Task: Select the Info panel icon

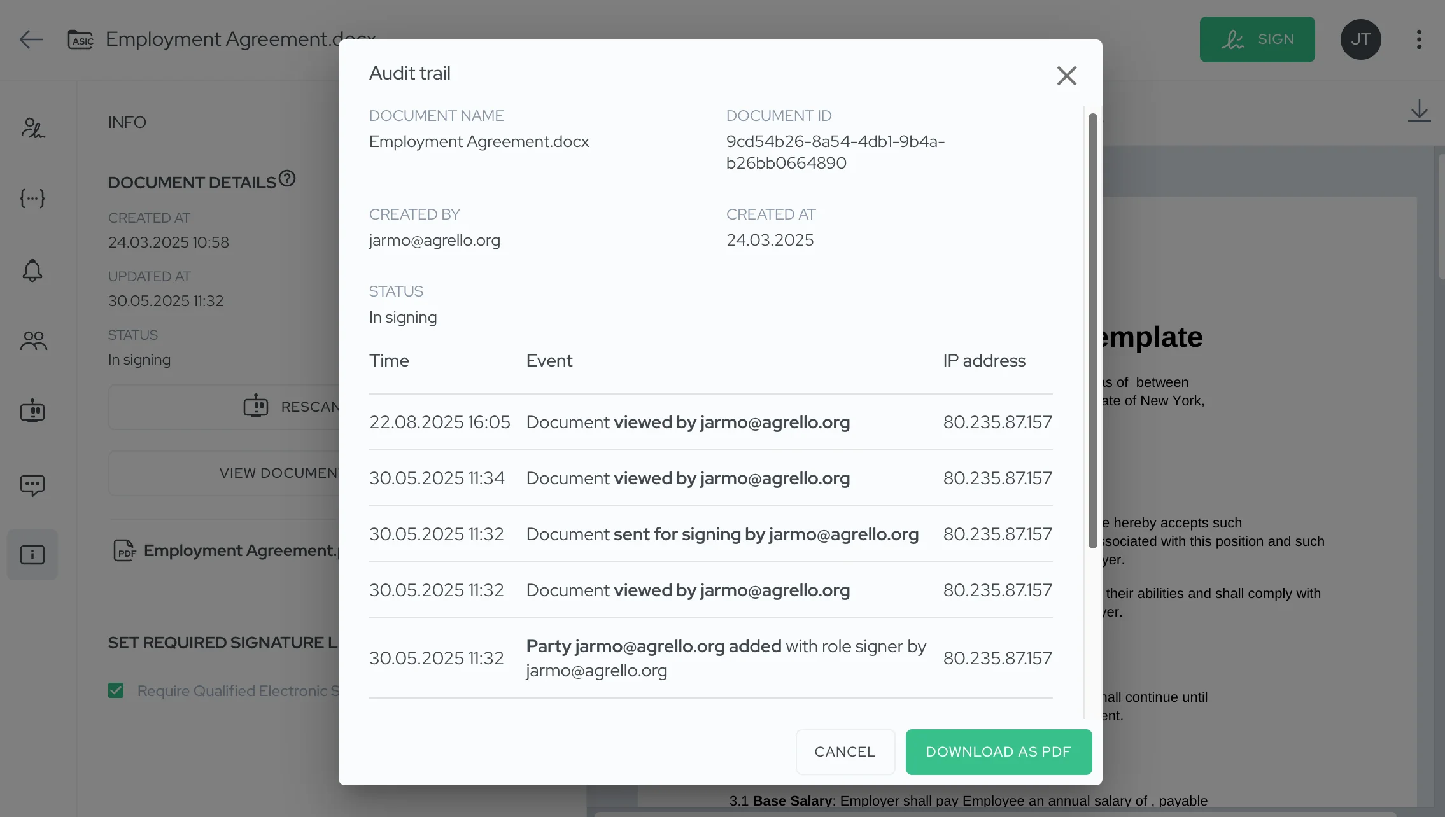Action: pyautogui.click(x=32, y=554)
